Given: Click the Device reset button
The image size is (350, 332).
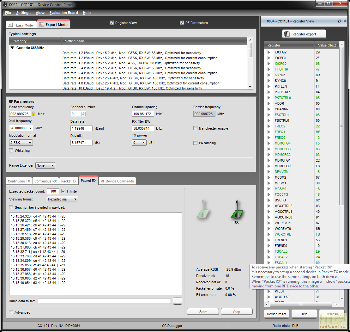Looking at the screenshot, I should [276, 314].
